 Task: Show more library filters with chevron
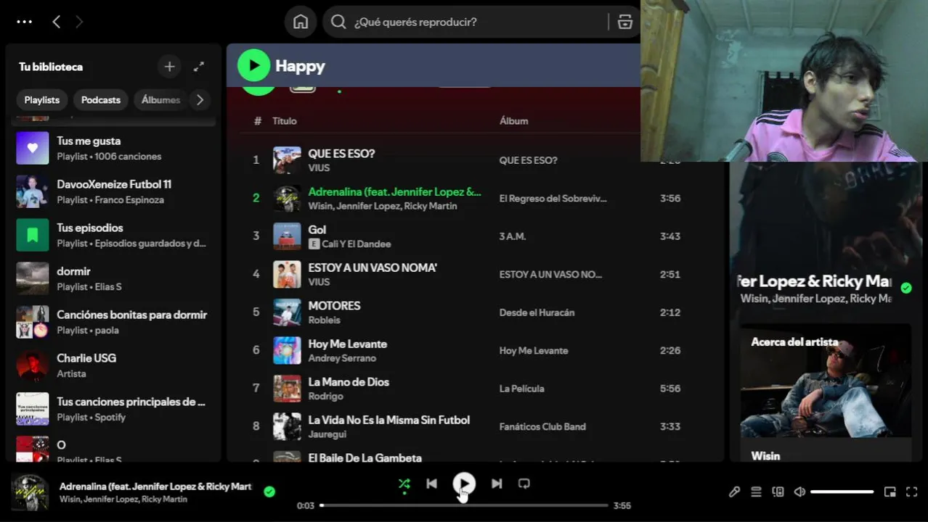pos(200,100)
